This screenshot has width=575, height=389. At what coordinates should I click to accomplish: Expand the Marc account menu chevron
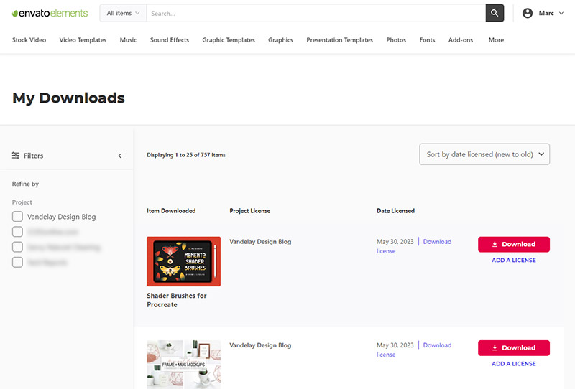(561, 13)
